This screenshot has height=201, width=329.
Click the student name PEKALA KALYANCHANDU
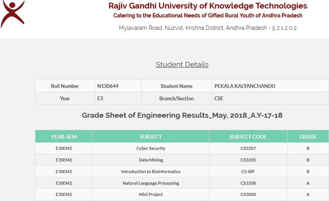pyautogui.click(x=245, y=86)
